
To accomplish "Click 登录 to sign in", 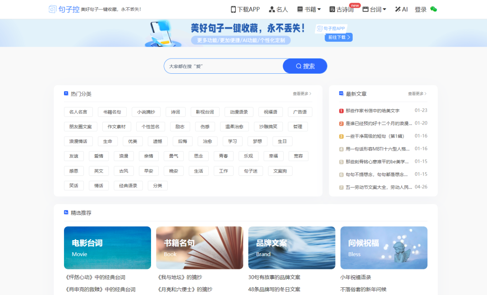I will (421, 9).
